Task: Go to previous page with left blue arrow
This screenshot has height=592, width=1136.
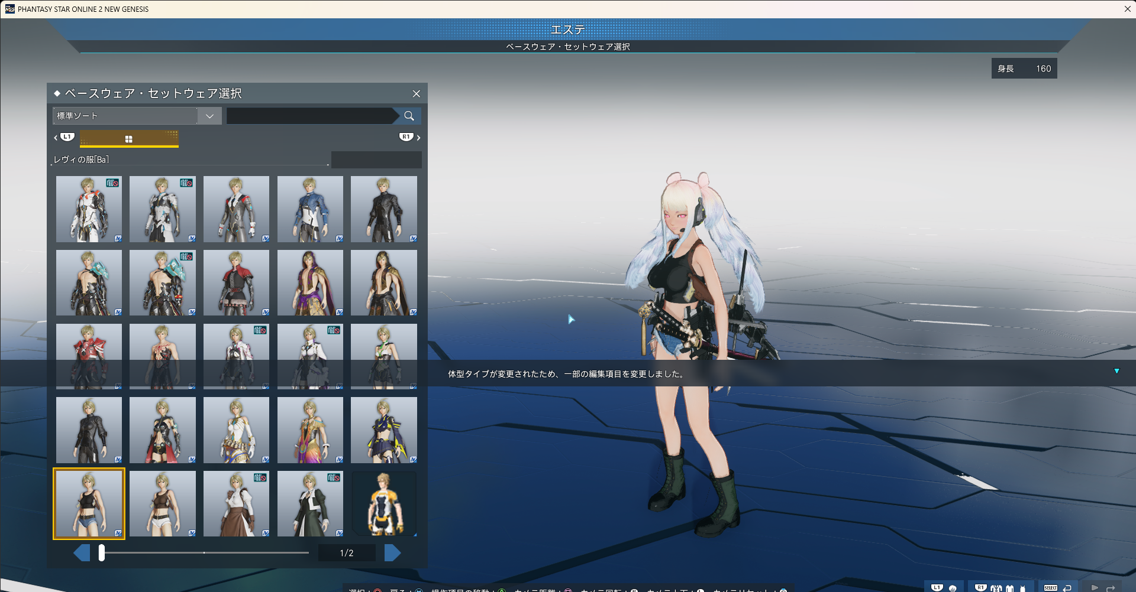Action: pyautogui.click(x=82, y=553)
